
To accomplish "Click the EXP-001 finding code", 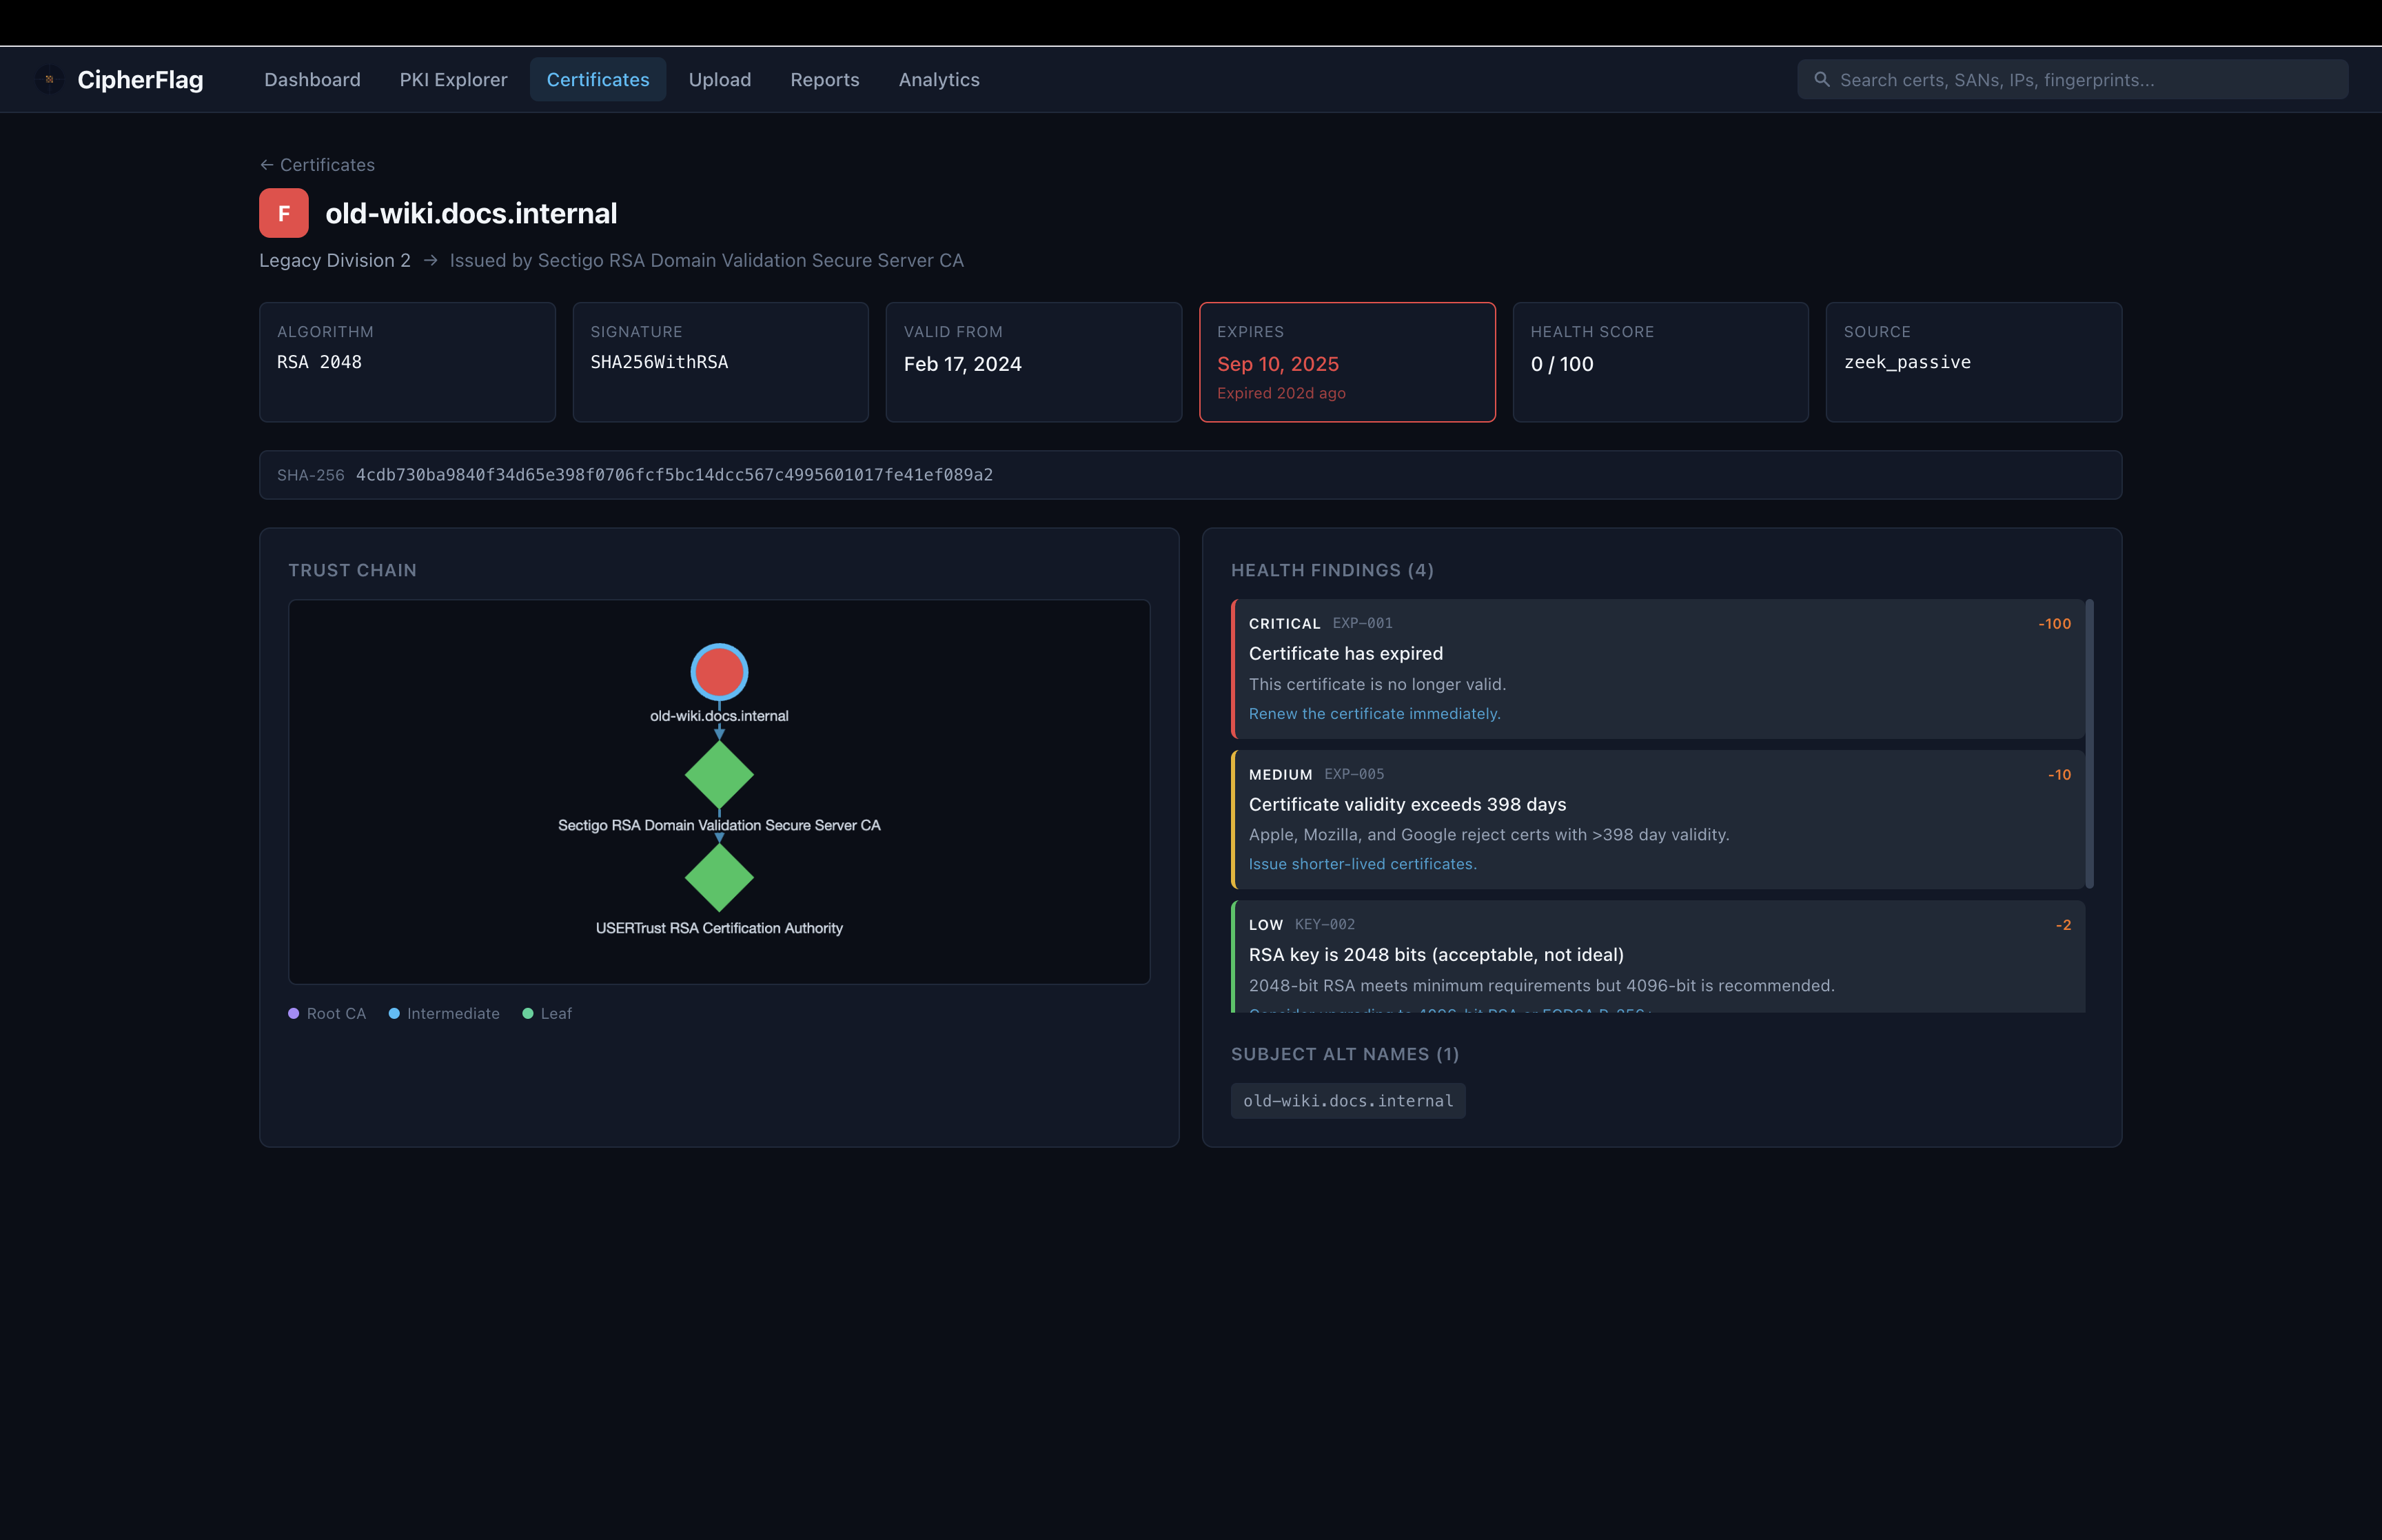I will (x=1363, y=623).
